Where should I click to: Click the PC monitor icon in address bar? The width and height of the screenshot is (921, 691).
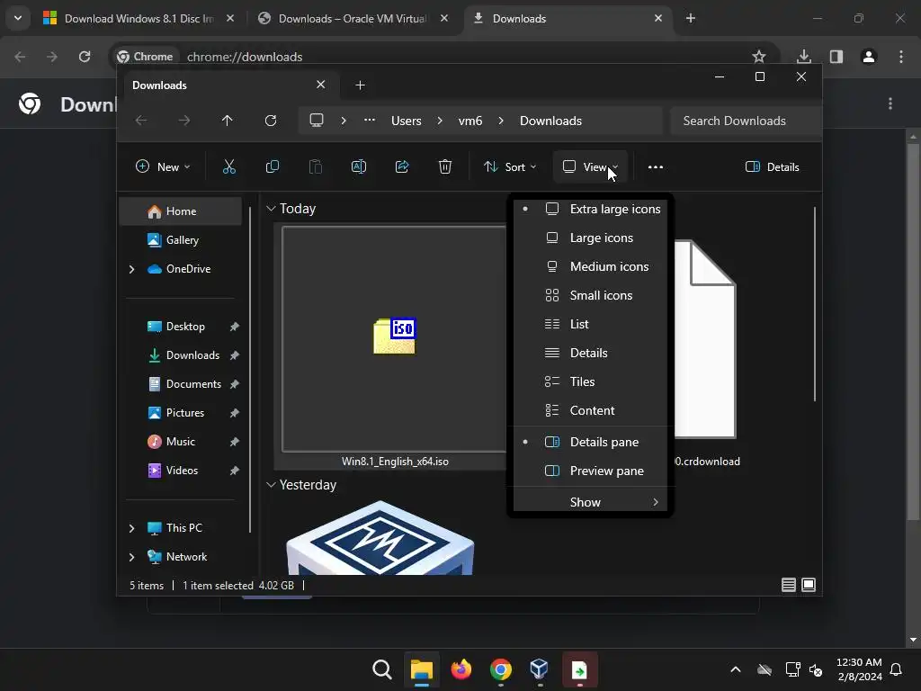pos(317,121)
